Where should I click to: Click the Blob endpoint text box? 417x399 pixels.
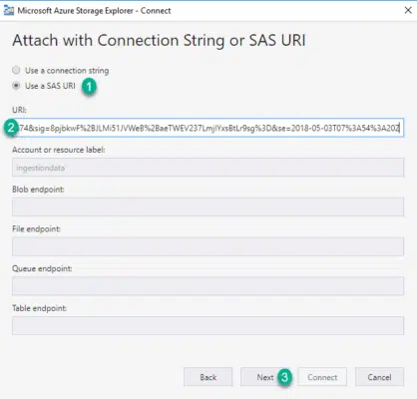tap(208, 206)
